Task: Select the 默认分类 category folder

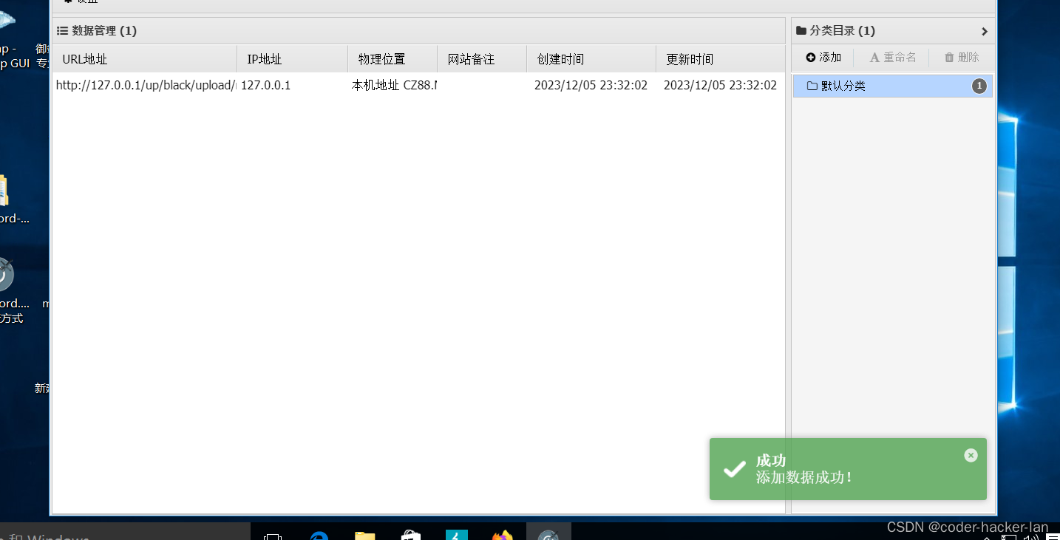Action: tap(893, 86)
